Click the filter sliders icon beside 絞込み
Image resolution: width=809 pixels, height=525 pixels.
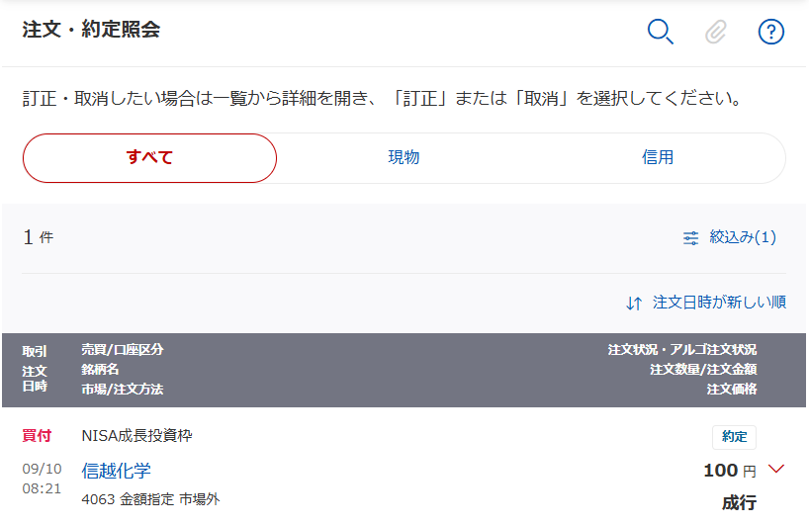click(x=690, y=237)
